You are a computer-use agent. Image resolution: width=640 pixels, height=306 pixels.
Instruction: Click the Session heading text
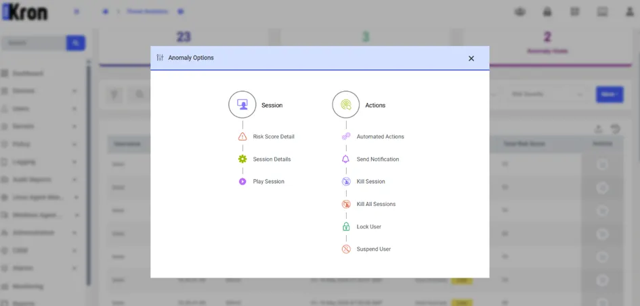[272, 105]
